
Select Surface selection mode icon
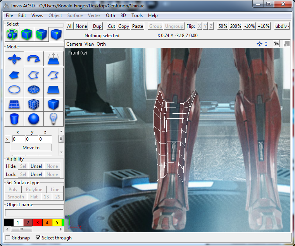pyautogui.click(x=41, y=34)
